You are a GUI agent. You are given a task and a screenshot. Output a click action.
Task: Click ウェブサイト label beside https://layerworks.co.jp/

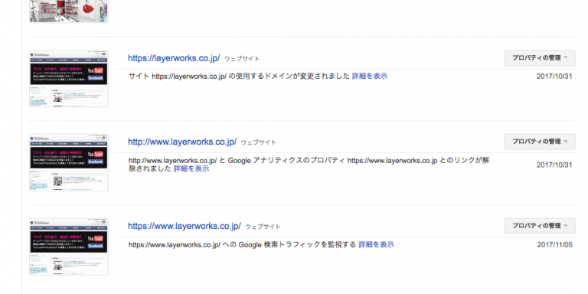pos(242,59)
